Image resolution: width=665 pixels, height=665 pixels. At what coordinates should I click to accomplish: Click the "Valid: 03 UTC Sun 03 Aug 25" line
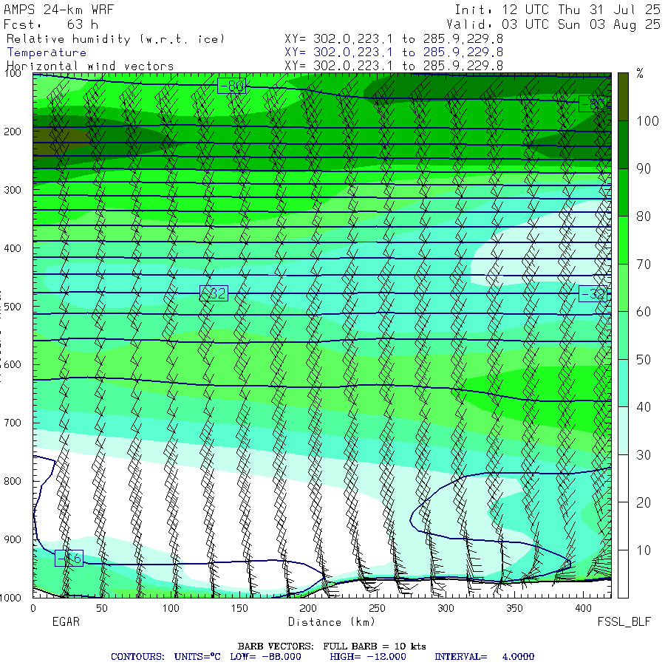(x=553, y=24)
